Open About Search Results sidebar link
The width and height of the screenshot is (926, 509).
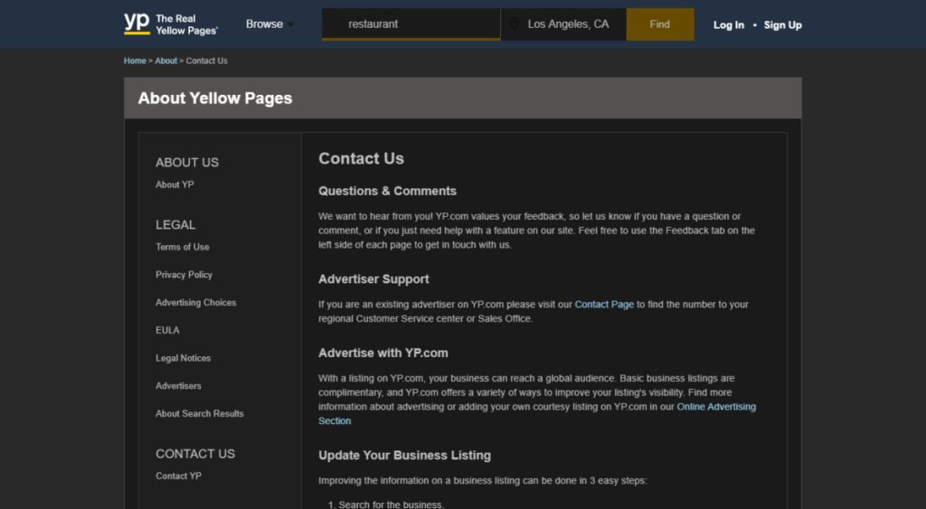tap(200, 413)
